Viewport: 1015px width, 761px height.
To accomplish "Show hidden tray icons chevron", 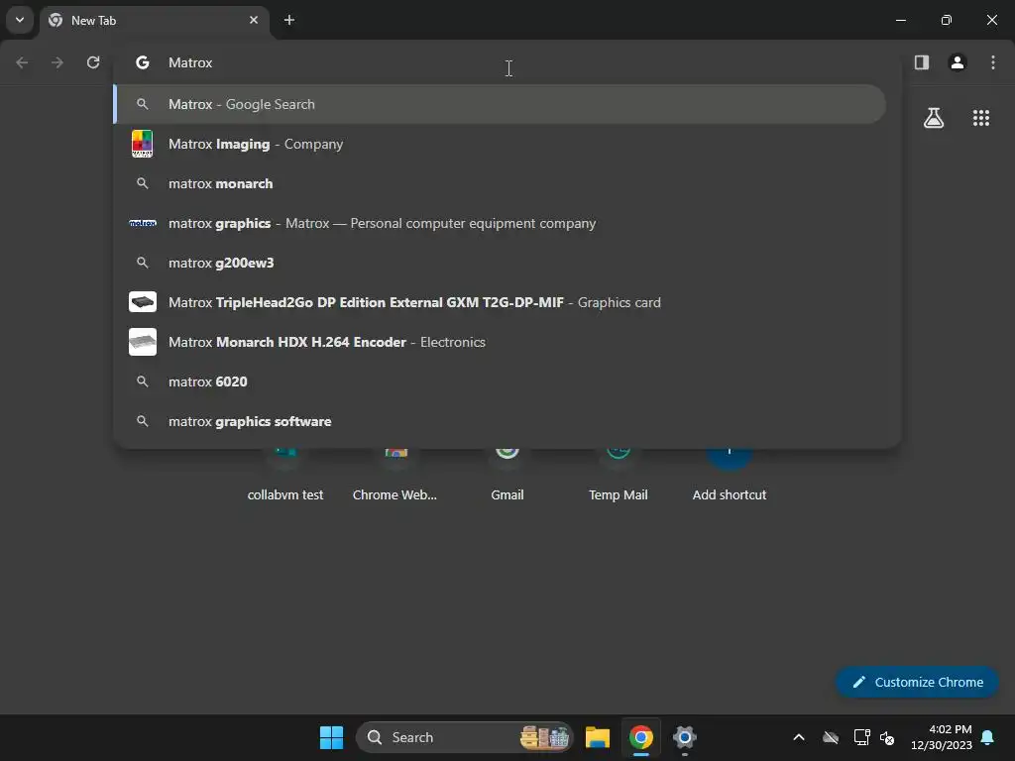I will pos(799,737).
